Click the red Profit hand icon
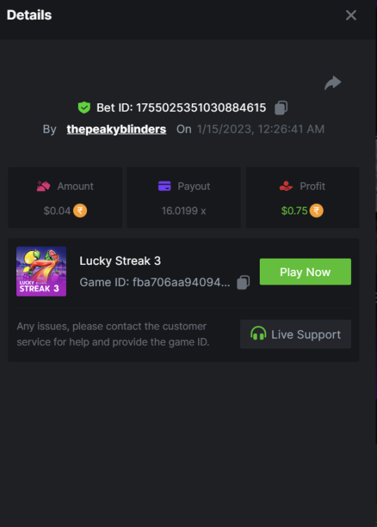 point(286,186)
